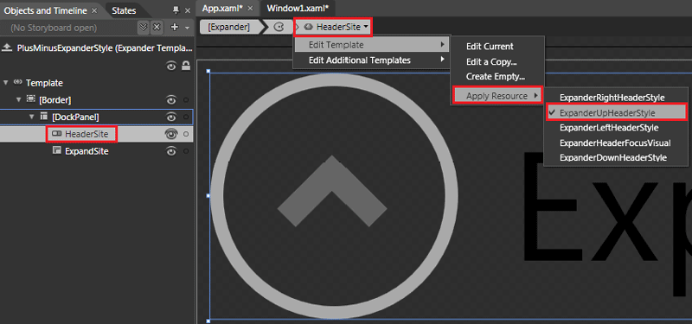Screen dimensions: 692x324
Task: Click the ExpandSite content presenter icon
Action: tap(57, 150)
